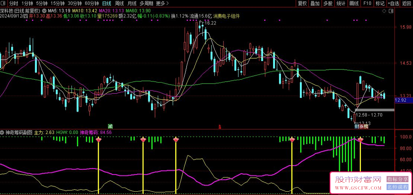Switch to the 周线 weekly chart
Screen dimensions: 413x195
coord(119,3)
